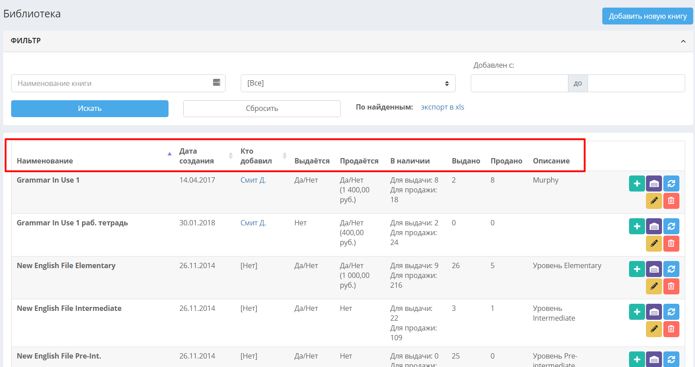The width and height of the screenshot is (695, 367).
Task: Delete Grammar In Use 1 using trash icon
Action: [x=671, y=201]
